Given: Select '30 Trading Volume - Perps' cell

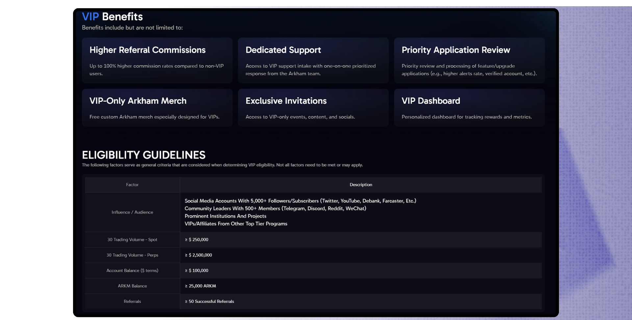Looking at the screenshot, I should 132,255.
